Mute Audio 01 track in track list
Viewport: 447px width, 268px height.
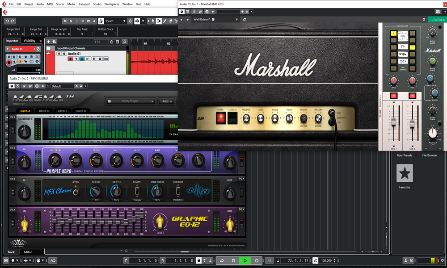(59, 54)
